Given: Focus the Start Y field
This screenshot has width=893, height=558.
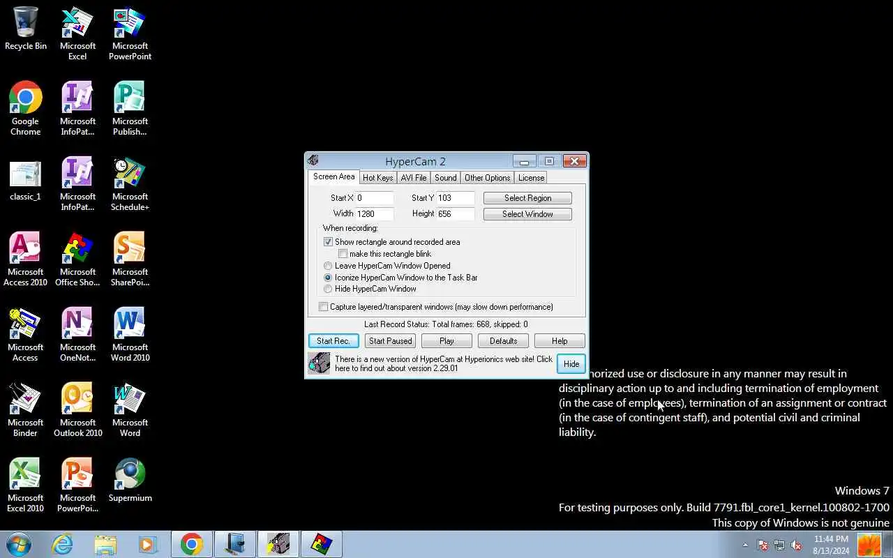Looking at the screenshot, I should click(x=456, y=198).
